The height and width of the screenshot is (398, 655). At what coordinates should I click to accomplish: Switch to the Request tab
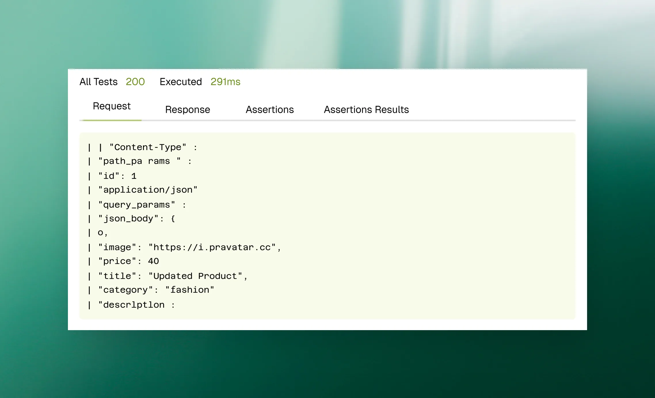112,106
